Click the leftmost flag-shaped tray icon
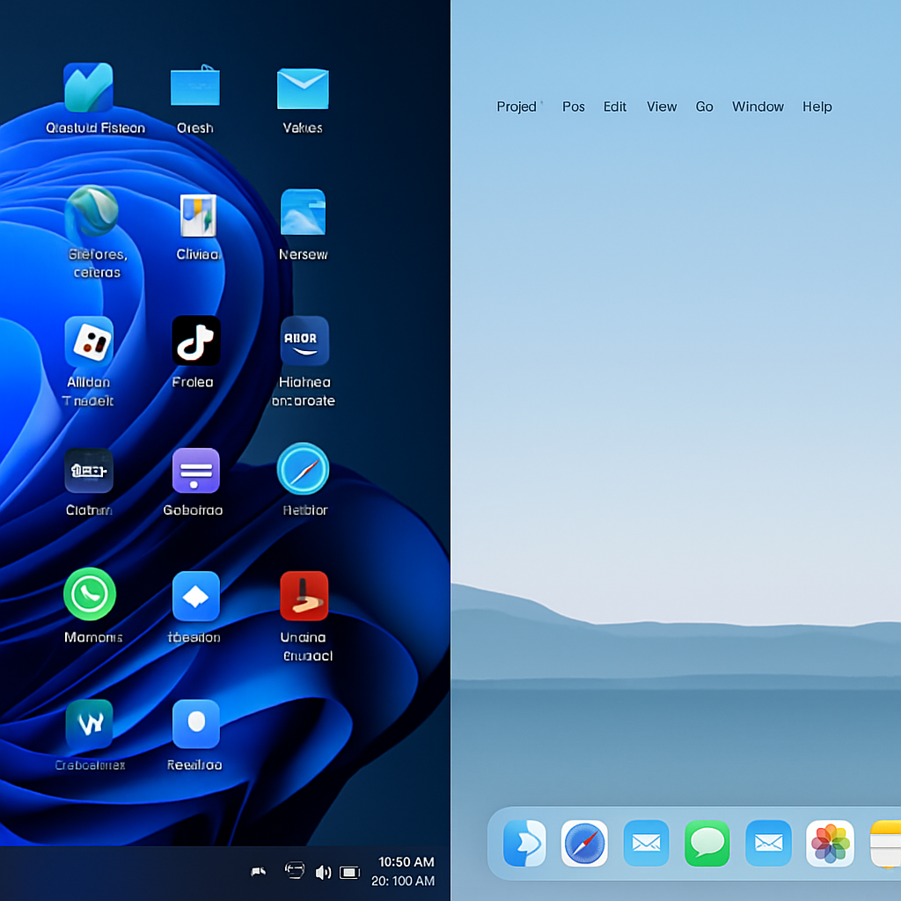This screenshot has height=901, width=901. coord(259,872)
